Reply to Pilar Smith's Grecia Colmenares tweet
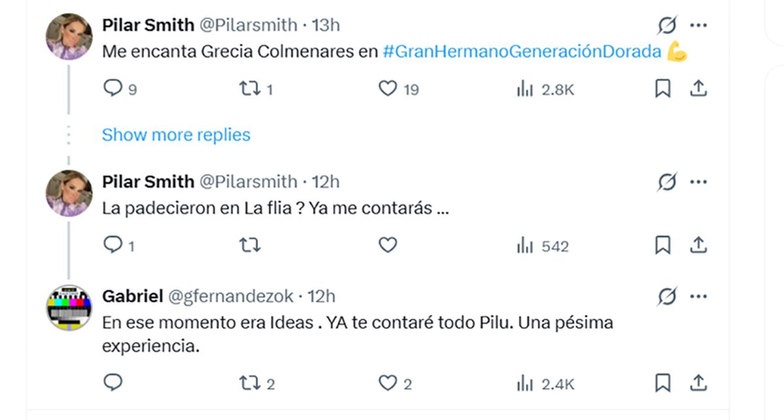Viewport: 784px width, 420px height. pyautogui.click(x=113, y=88)
